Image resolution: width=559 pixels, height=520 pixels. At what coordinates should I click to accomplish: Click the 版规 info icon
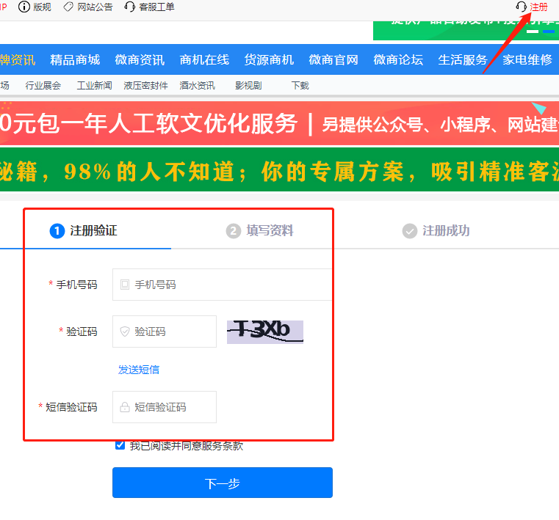point(24,7)
